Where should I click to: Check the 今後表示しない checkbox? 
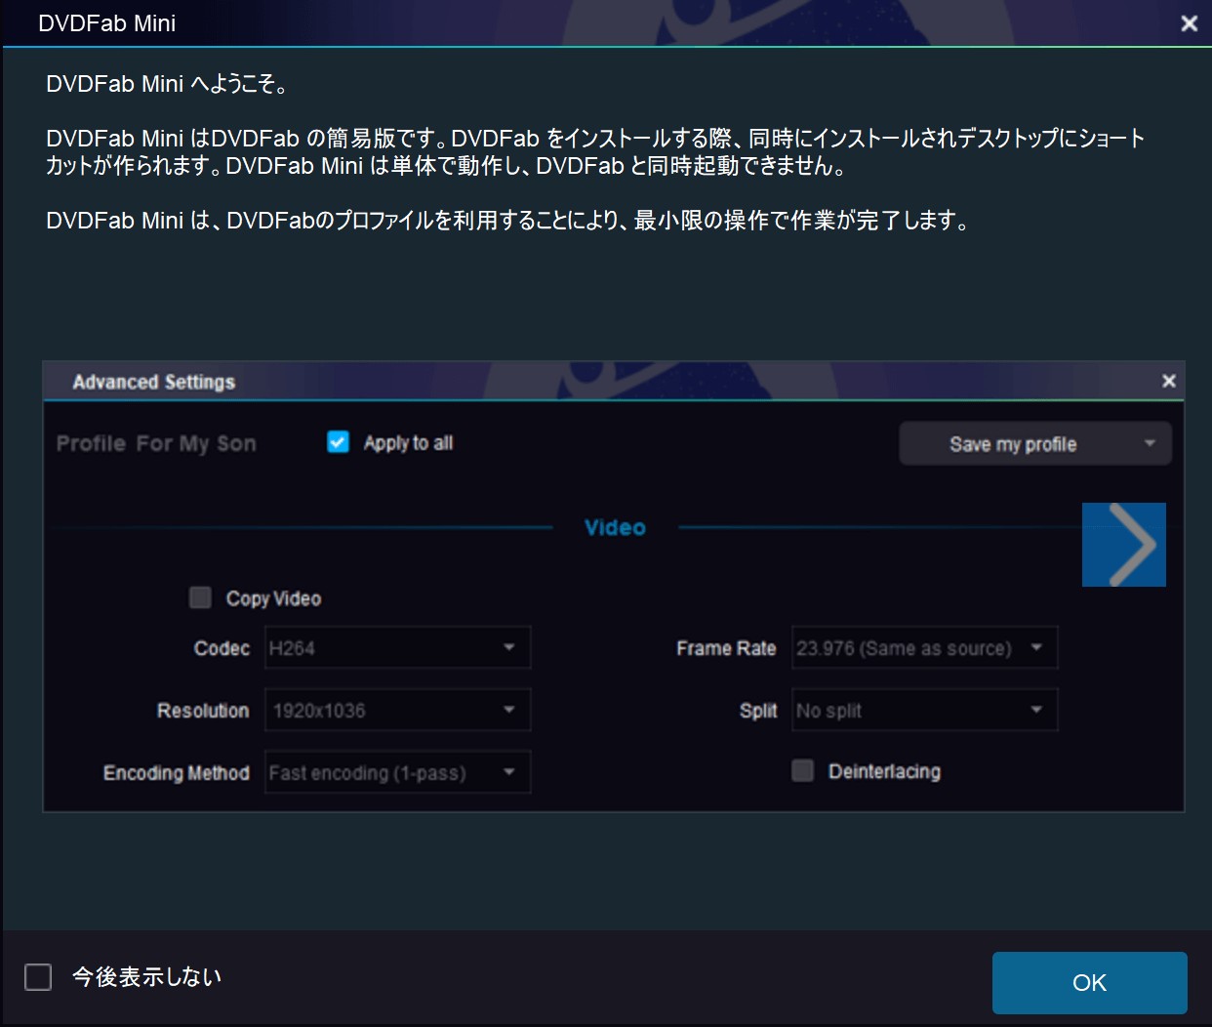(38, 976)
